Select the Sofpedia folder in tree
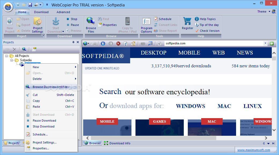 coord(26,60)
